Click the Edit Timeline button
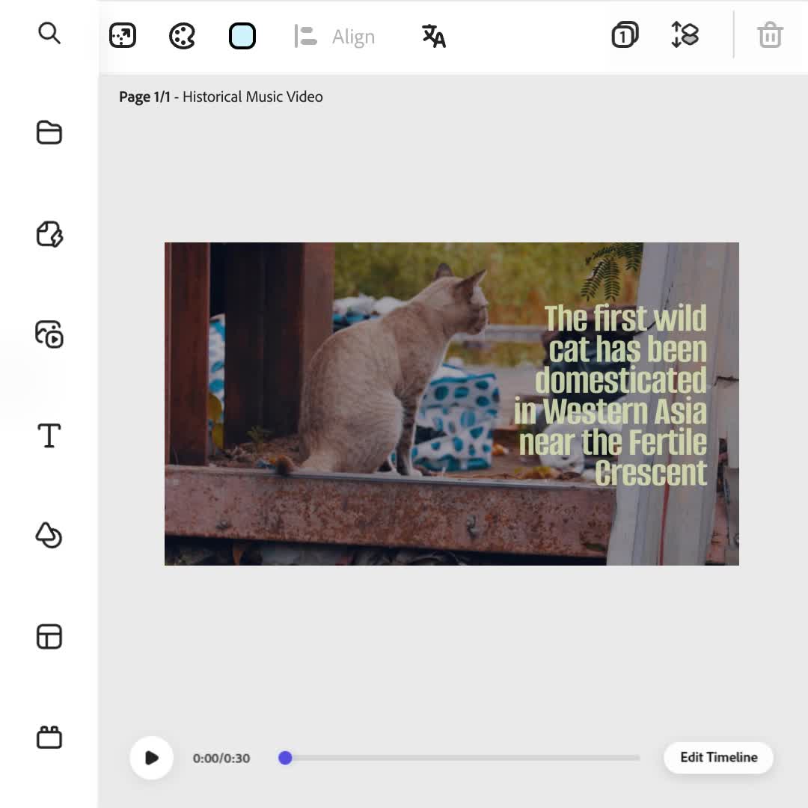The height and width of the screenshot is (808, 808). 718,757
